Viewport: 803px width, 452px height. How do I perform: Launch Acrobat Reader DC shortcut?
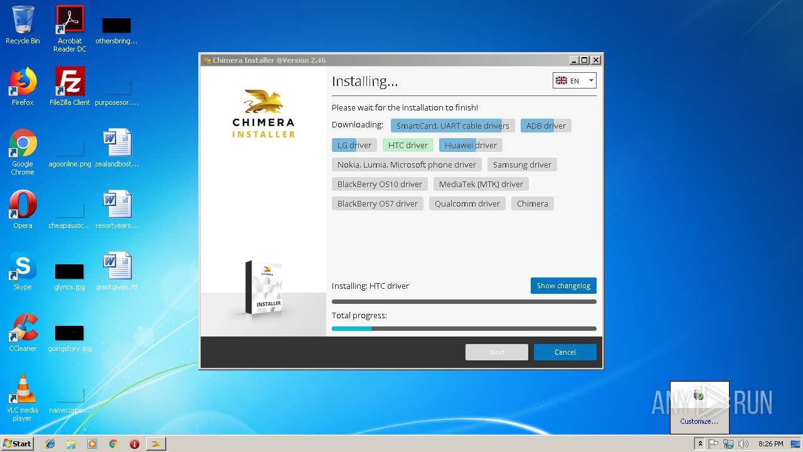click(x=70, y=29)
